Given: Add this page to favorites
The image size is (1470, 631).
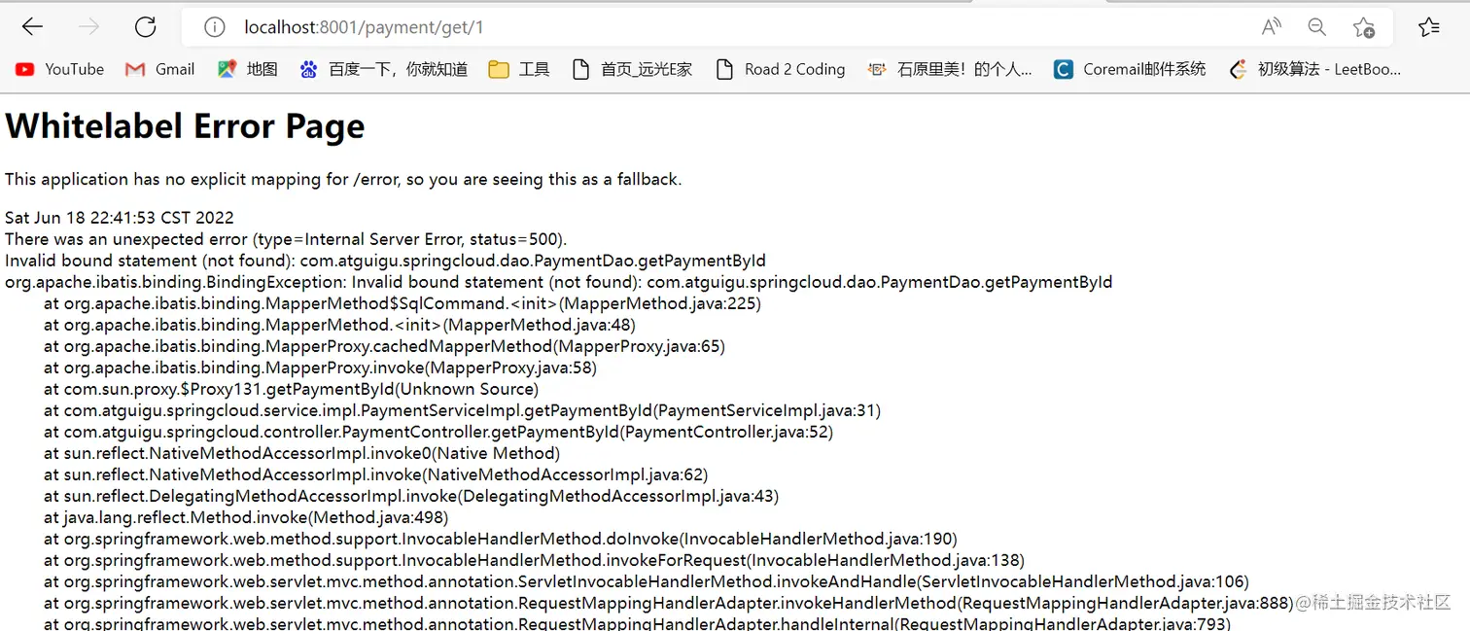Looking at the screenshot, I should tap(1364, 27).
